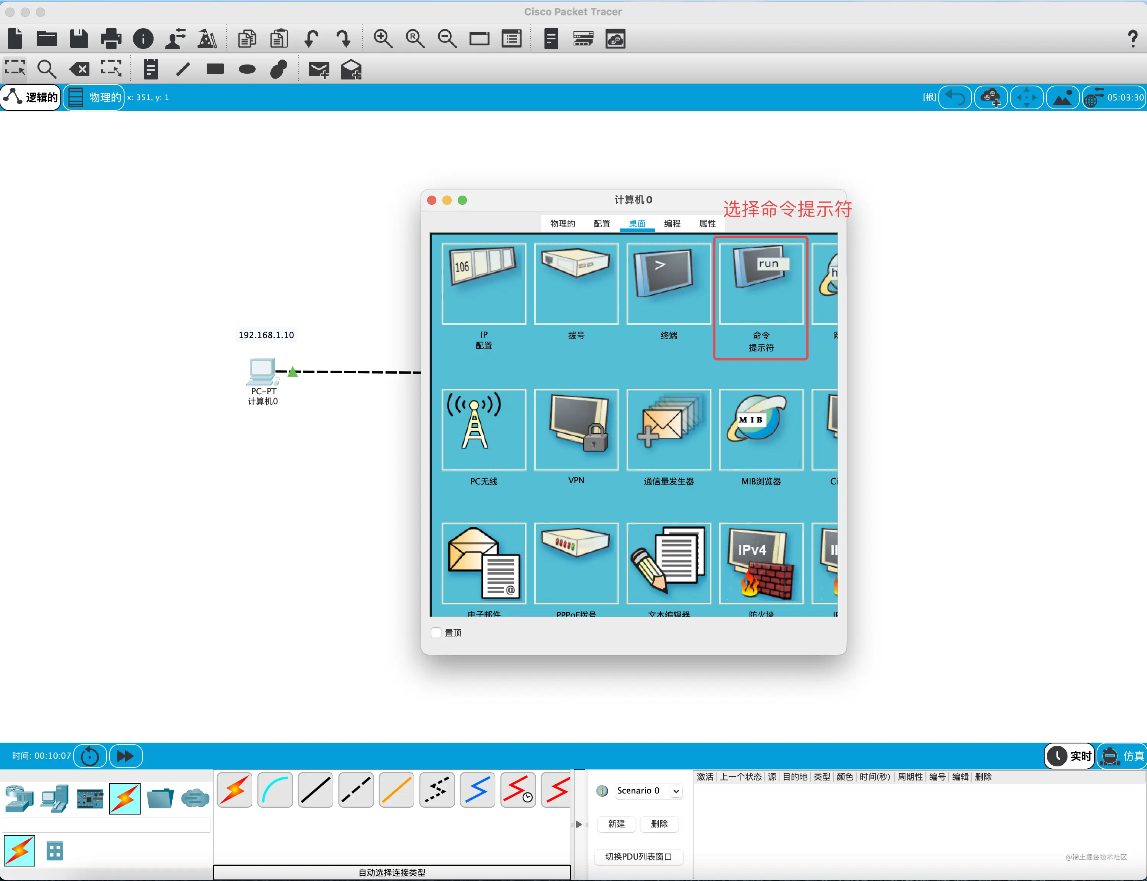Viewport: 1147px width, 881px height.
Task: Open the MIB浏览器 app
Action: pos(761,429)
